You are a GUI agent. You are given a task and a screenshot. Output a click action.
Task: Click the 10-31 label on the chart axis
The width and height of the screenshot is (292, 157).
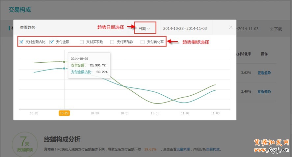tap(124, 113)
